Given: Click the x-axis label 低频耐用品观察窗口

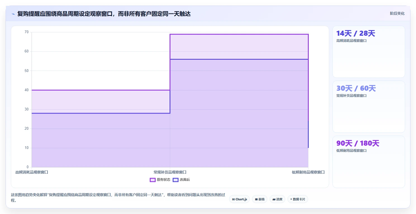Looking at the screenshot, I should click(308, 172).
